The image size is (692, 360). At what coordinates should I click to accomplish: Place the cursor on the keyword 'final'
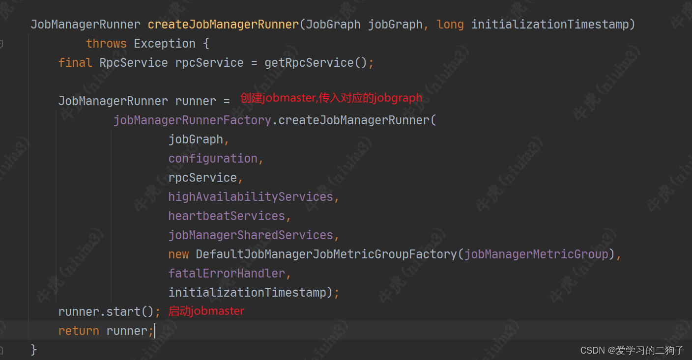(x=75, y=62)
